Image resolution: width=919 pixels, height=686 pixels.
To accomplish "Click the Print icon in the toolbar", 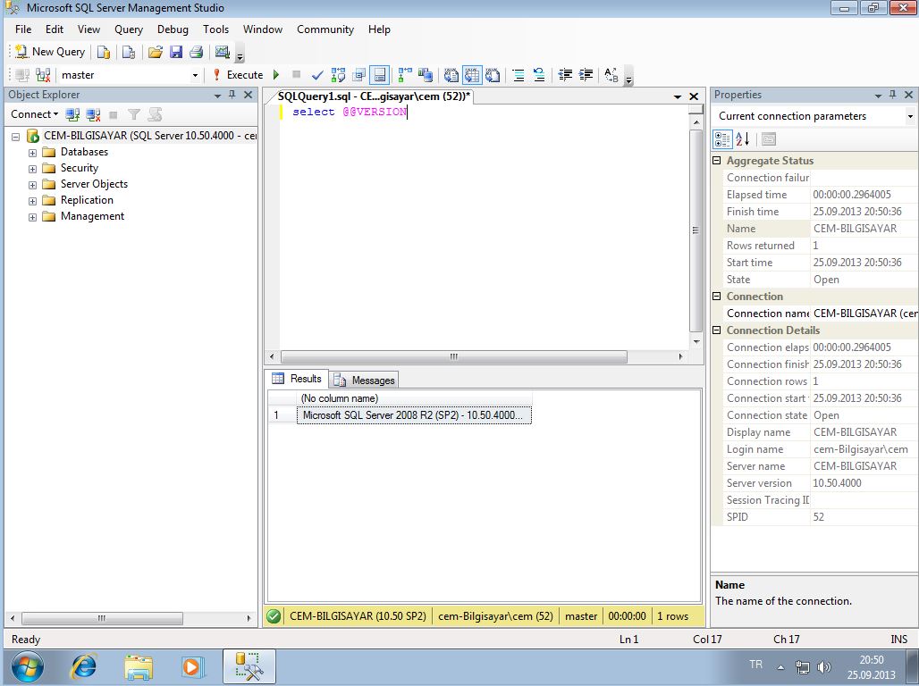I will click(x=197, y=52).
